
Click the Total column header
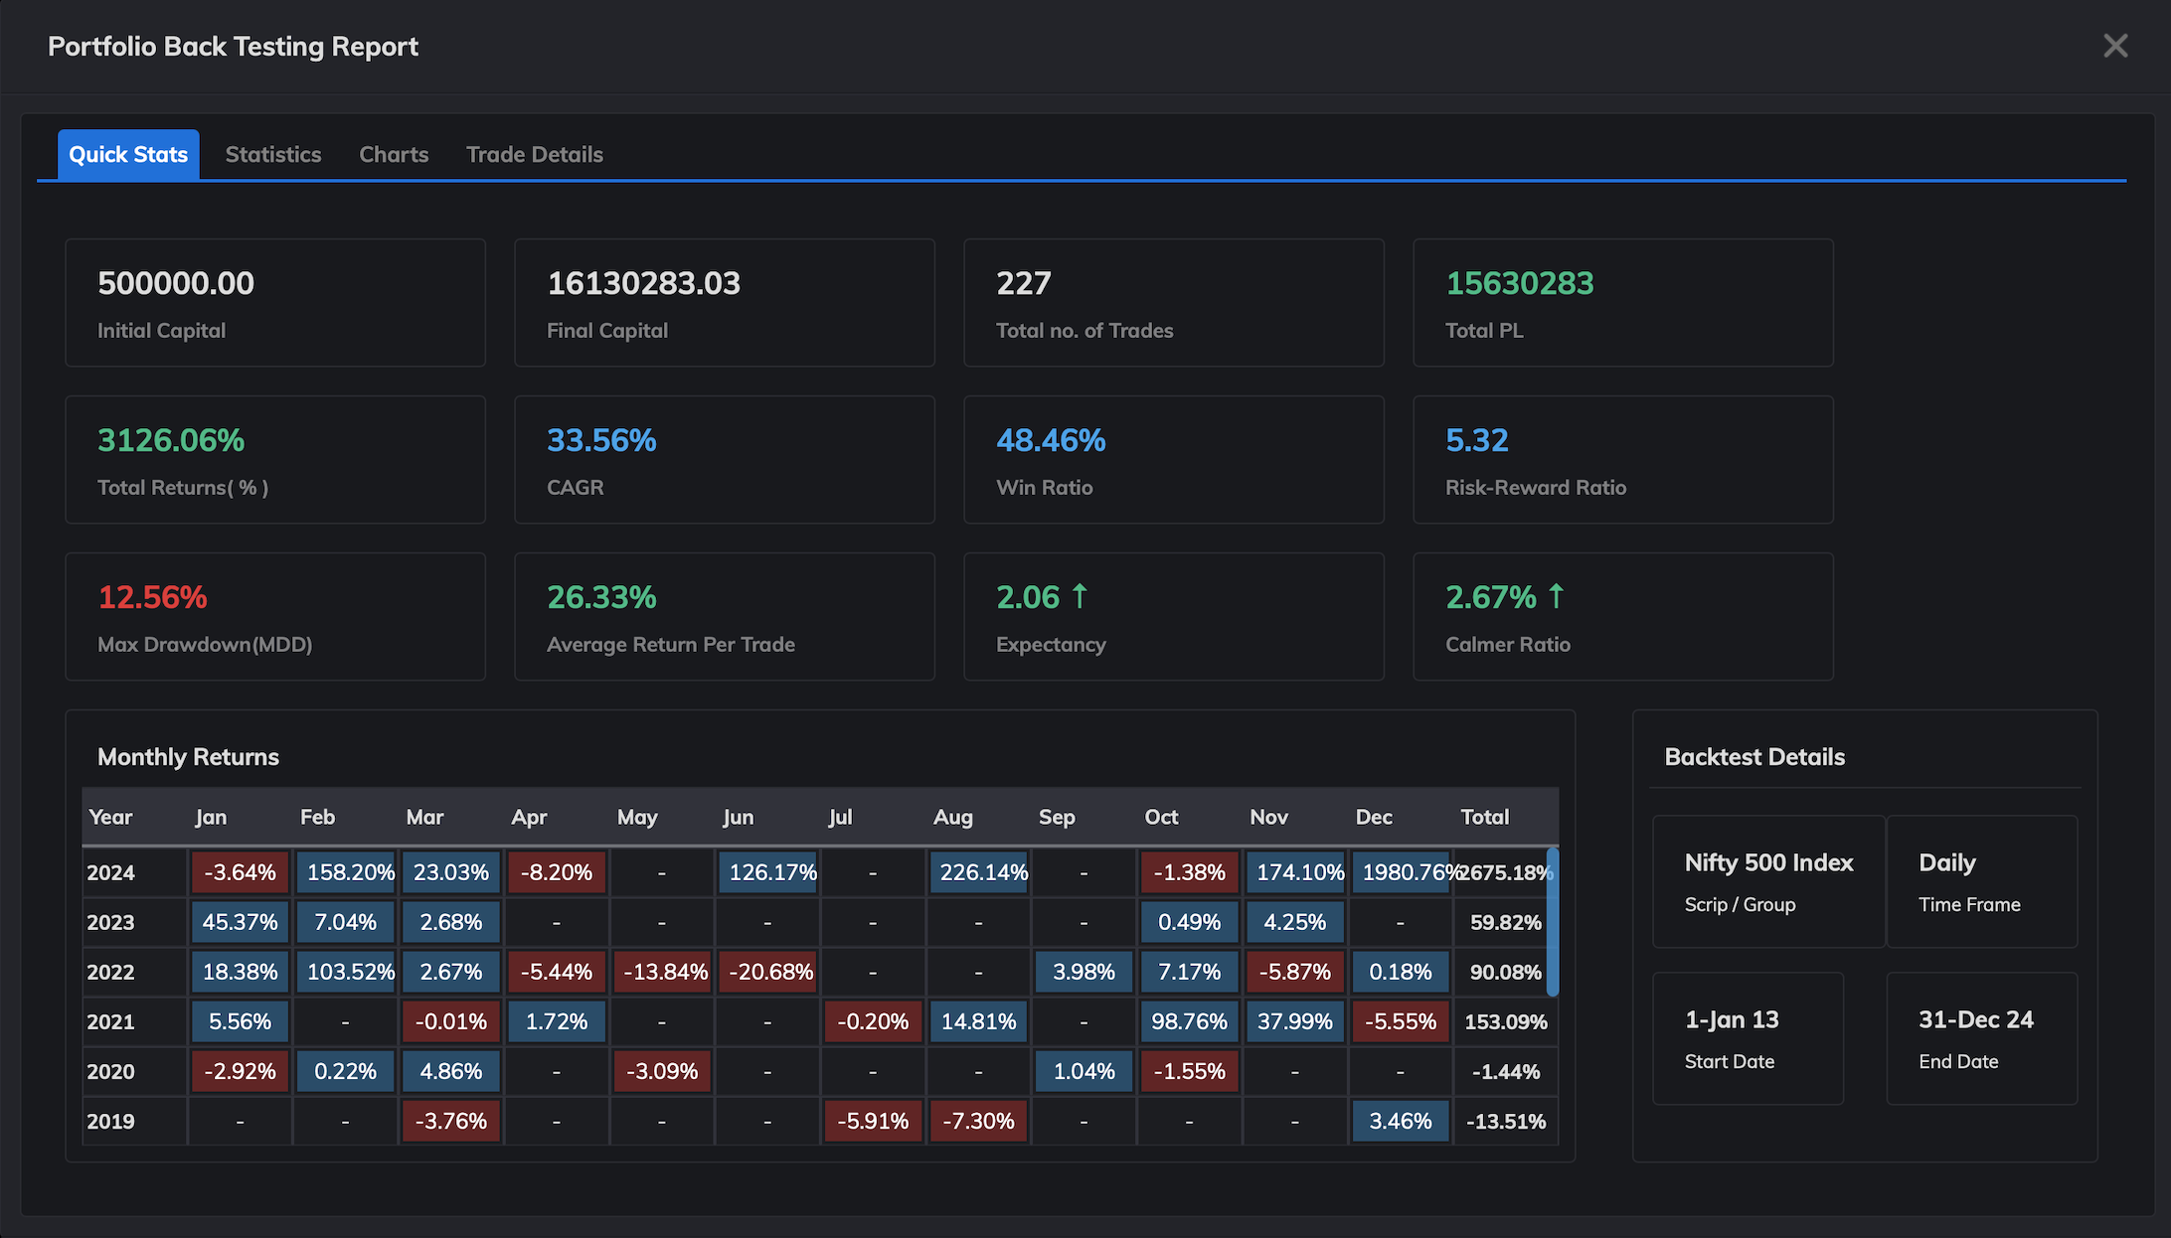pos(1484,817)
